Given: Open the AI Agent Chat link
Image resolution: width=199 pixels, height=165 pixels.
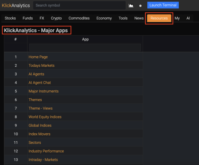Looking at the screenshot, I should 40,83.
